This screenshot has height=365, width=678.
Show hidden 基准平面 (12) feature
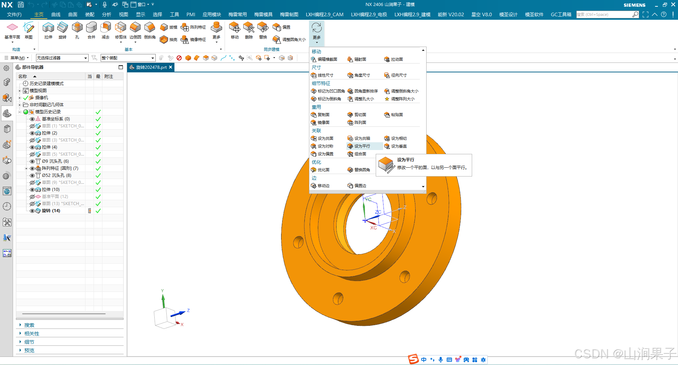[32, 197]
